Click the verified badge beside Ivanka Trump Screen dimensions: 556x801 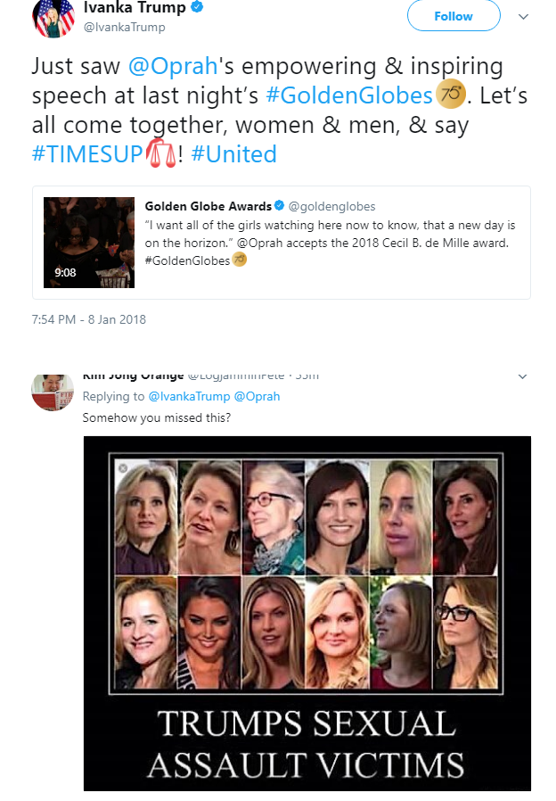pos(198,8)
